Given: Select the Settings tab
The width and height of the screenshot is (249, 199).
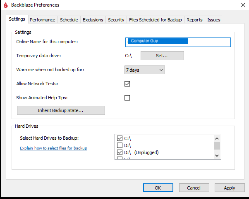Looking at the screenshot, I should (17, 19).
